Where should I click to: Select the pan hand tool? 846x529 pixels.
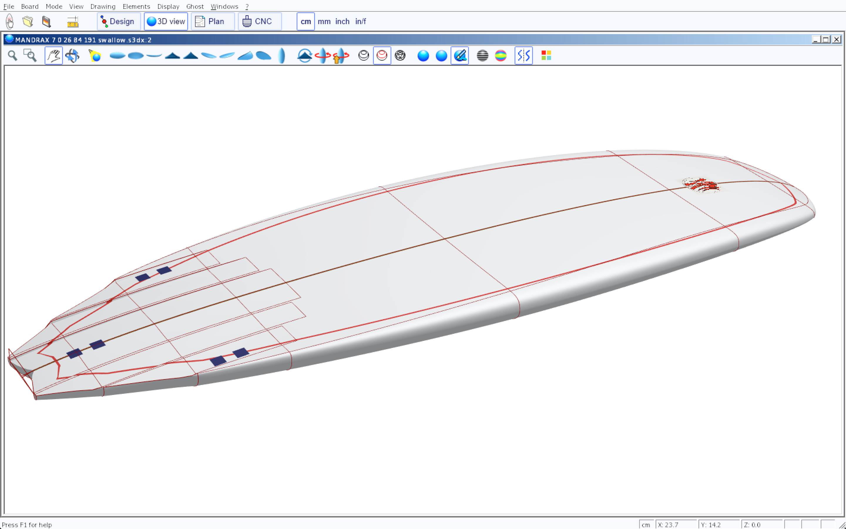click(x=53, y=56)
